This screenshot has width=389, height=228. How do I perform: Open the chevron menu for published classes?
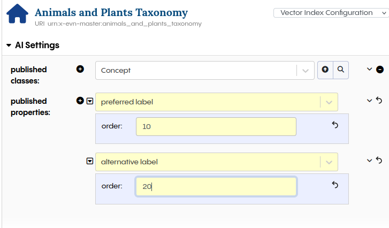click(x=369, y=70)
